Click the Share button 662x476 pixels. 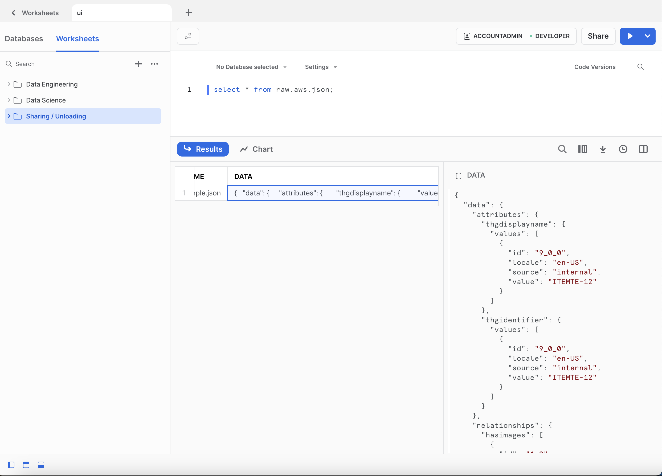598,36
